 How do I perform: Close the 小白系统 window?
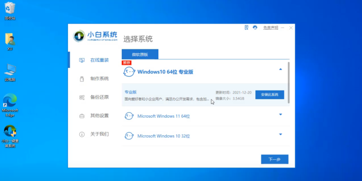coord(291,28)
